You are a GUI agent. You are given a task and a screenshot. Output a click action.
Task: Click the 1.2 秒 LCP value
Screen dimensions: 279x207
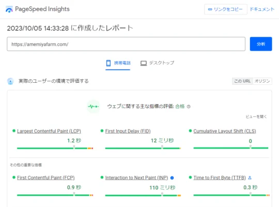pyautogui.click(x=74, y=140)
